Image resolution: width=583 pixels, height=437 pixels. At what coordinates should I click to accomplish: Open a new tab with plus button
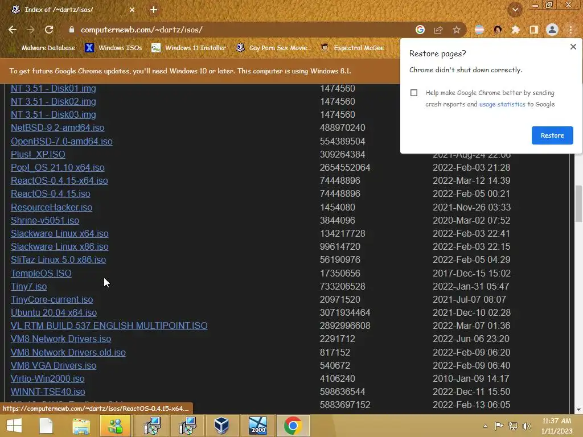click(x=154, y=10)
